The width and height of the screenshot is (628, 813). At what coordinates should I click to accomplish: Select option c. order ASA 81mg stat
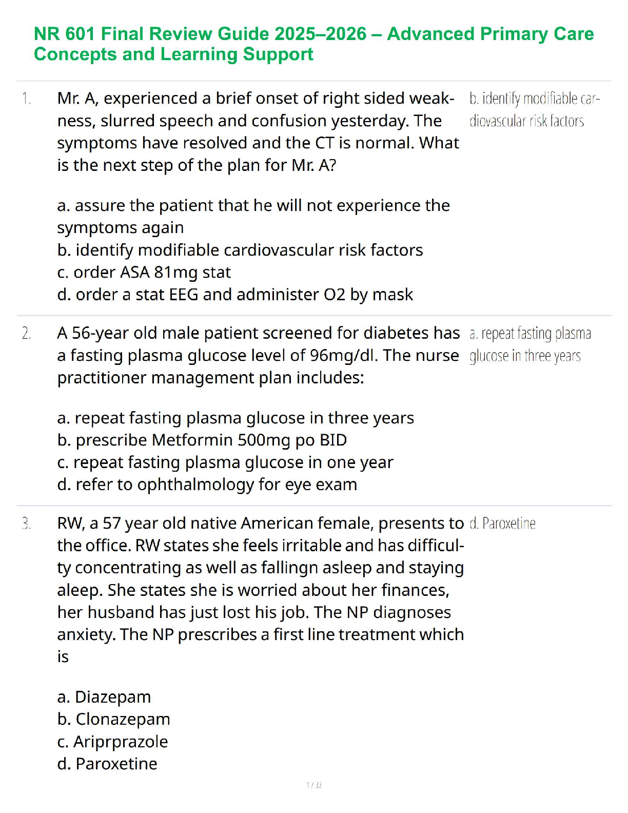click(x=144, y=272)
